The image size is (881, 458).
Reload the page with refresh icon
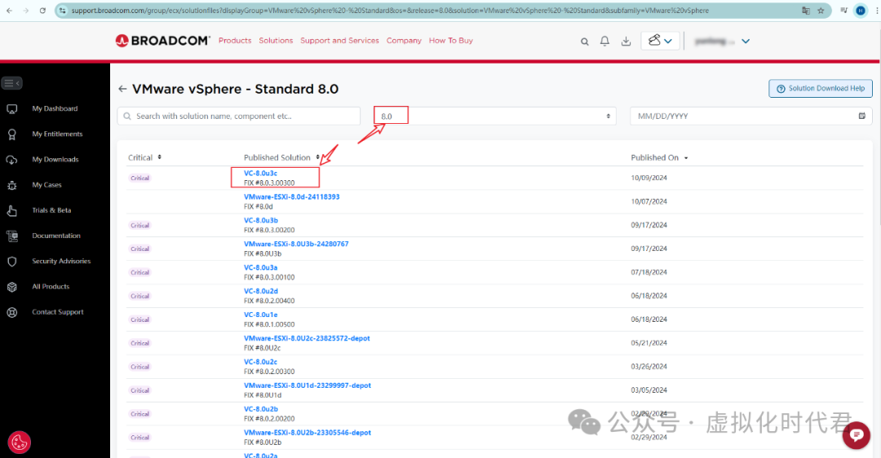click(x=42, y=10)
